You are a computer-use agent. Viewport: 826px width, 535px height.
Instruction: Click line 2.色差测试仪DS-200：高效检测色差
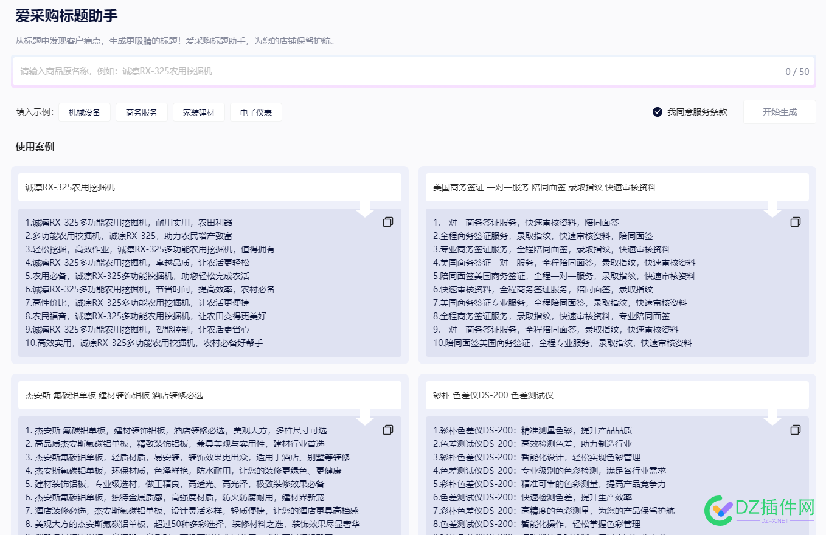tap(532, 444)
